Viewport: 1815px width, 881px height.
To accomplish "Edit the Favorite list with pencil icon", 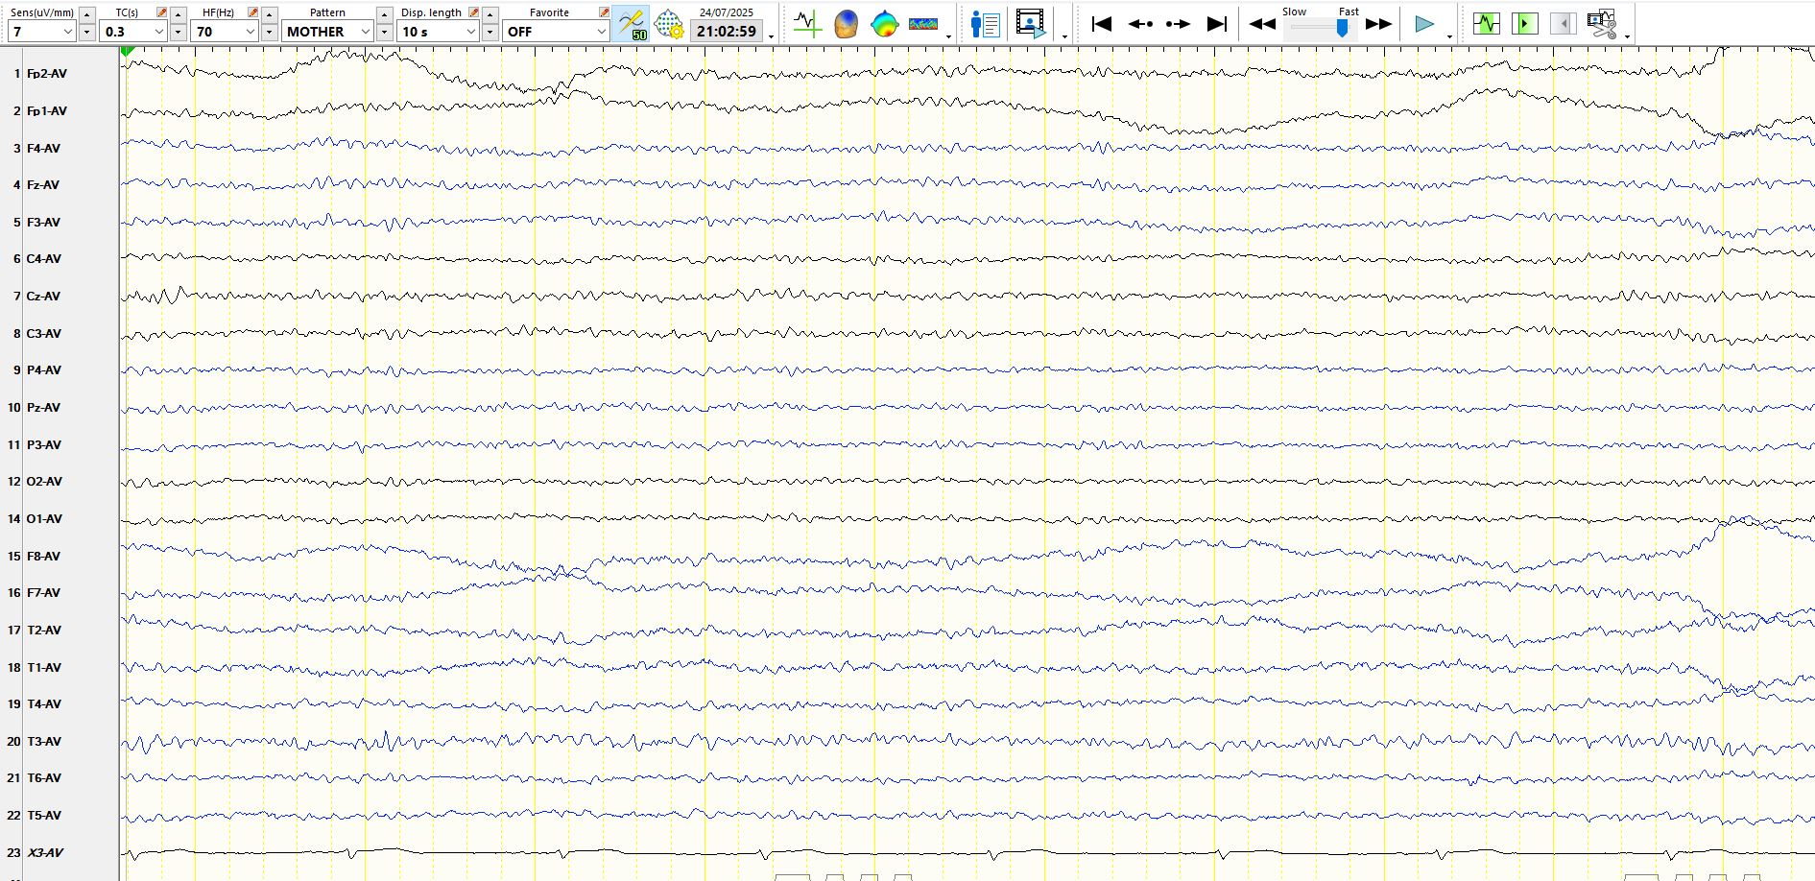I will (x=604, y=12).
